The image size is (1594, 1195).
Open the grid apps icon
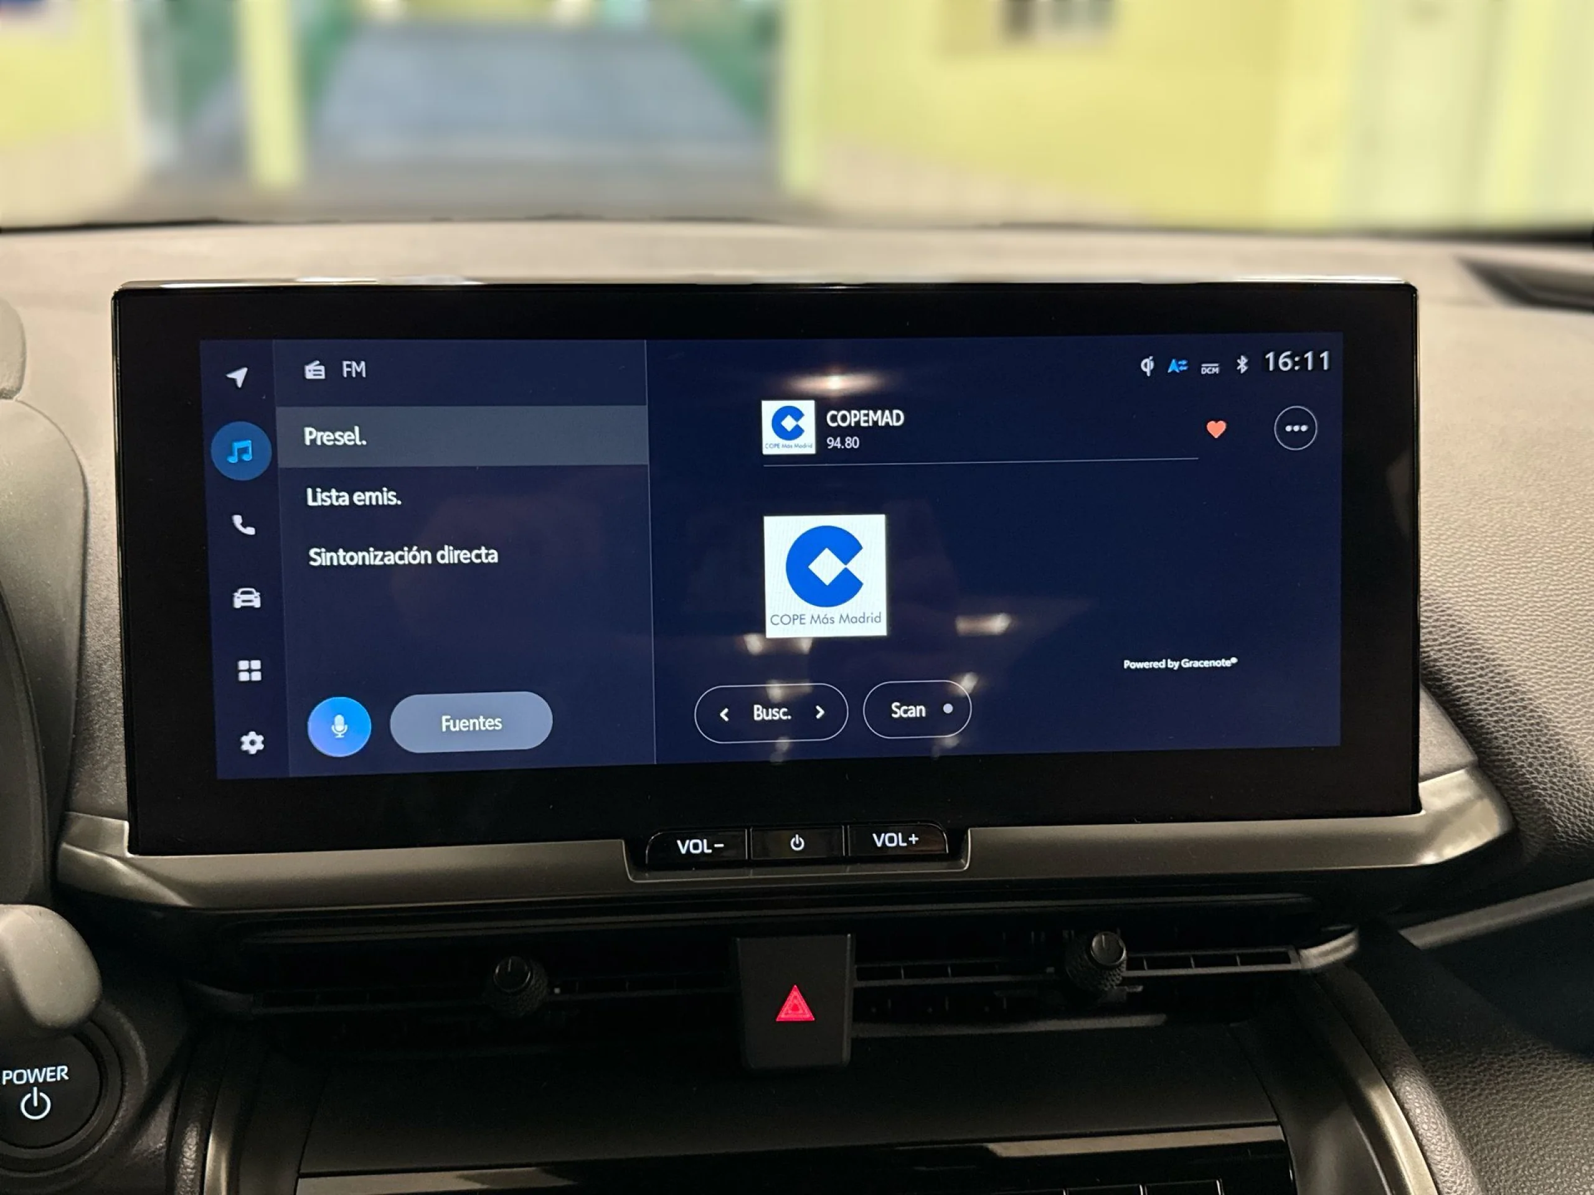coord(246,670)
